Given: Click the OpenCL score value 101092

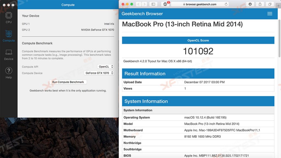Looking at the screenshot, I should coord(198,51).
